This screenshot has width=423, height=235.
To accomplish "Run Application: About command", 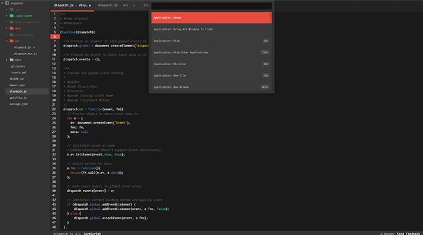I will point(211,18).
